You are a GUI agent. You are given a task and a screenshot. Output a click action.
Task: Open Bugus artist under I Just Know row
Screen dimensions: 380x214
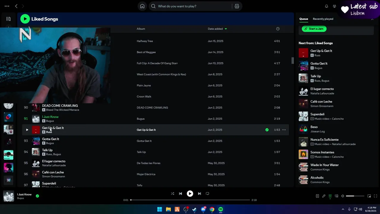(50, 121)
